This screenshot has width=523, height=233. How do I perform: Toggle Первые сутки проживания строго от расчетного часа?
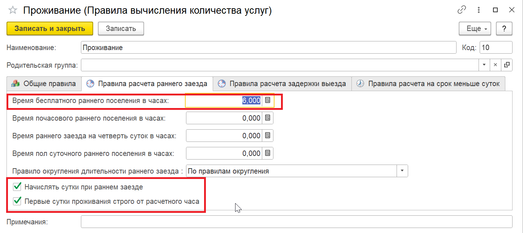[x=17, y=201]
